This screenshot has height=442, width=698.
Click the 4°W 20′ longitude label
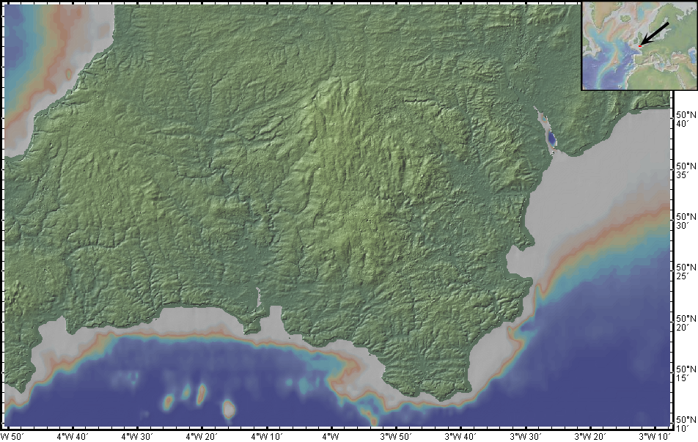tap(202, 436)
